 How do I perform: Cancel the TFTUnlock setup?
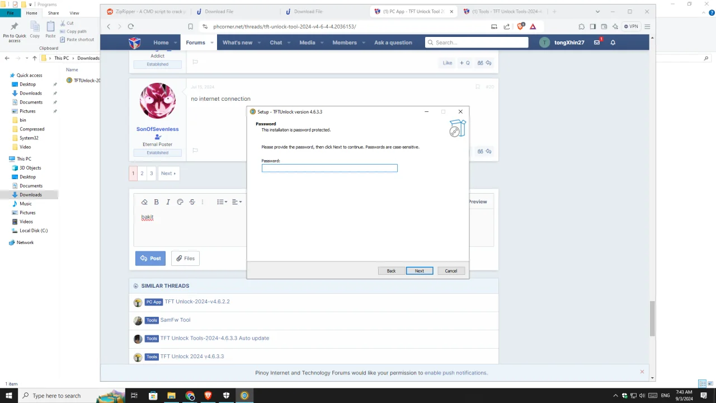(451, 271)
